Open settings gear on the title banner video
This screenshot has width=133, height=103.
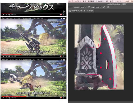click(x=61, y=15)
